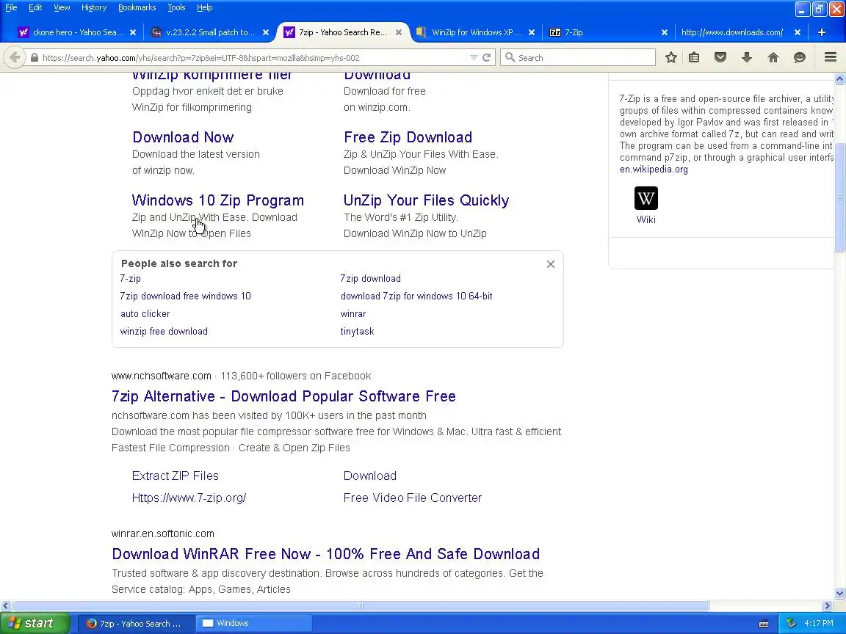Open the en.wikipedia.org link
The image size is (846, 634).
coord(654,170)
